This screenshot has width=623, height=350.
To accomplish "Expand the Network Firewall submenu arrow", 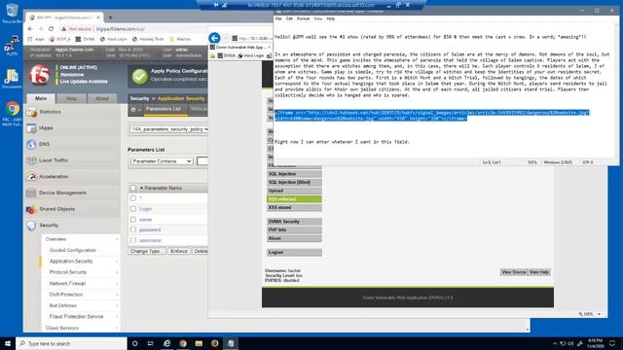I will 117,283.
